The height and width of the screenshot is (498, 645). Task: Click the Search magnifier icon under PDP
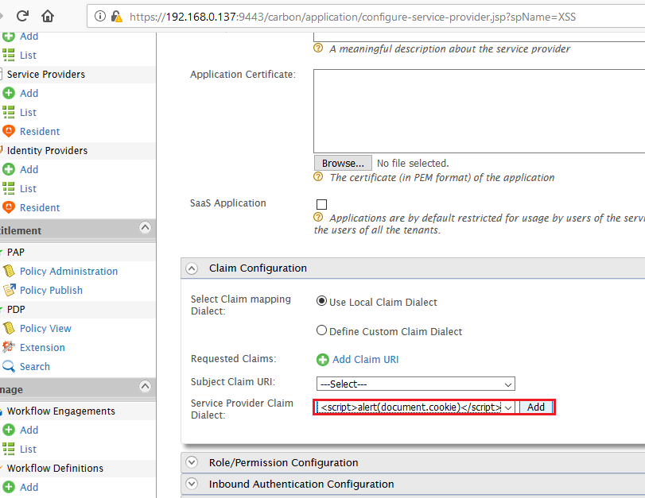(x=9, y=366)
